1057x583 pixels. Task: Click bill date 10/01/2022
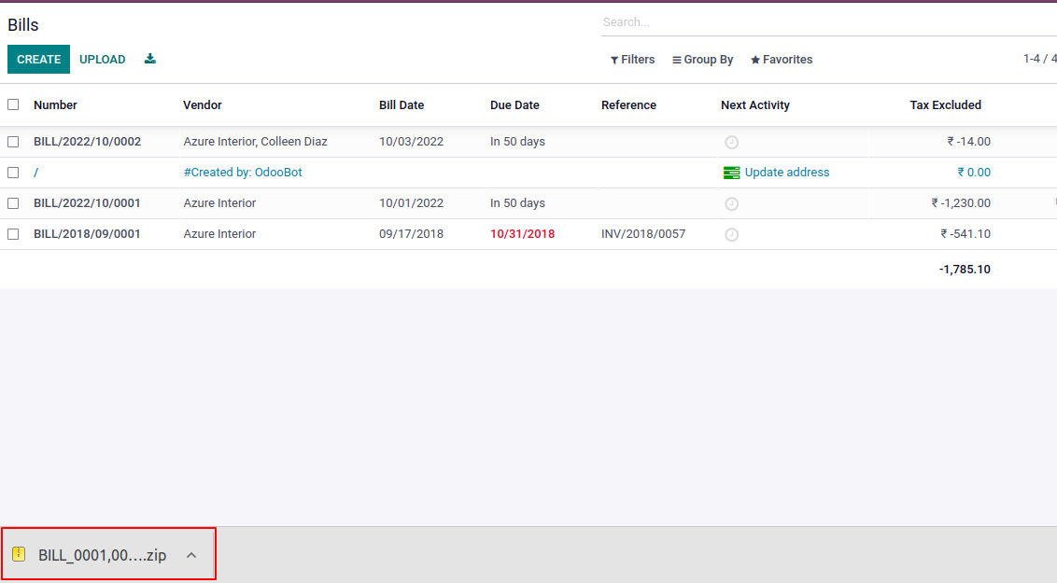[x=411, y=202]
